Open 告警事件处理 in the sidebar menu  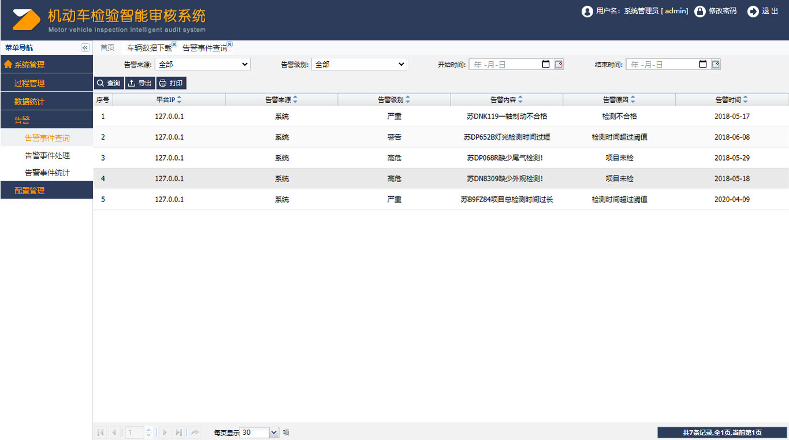(47, 155)
